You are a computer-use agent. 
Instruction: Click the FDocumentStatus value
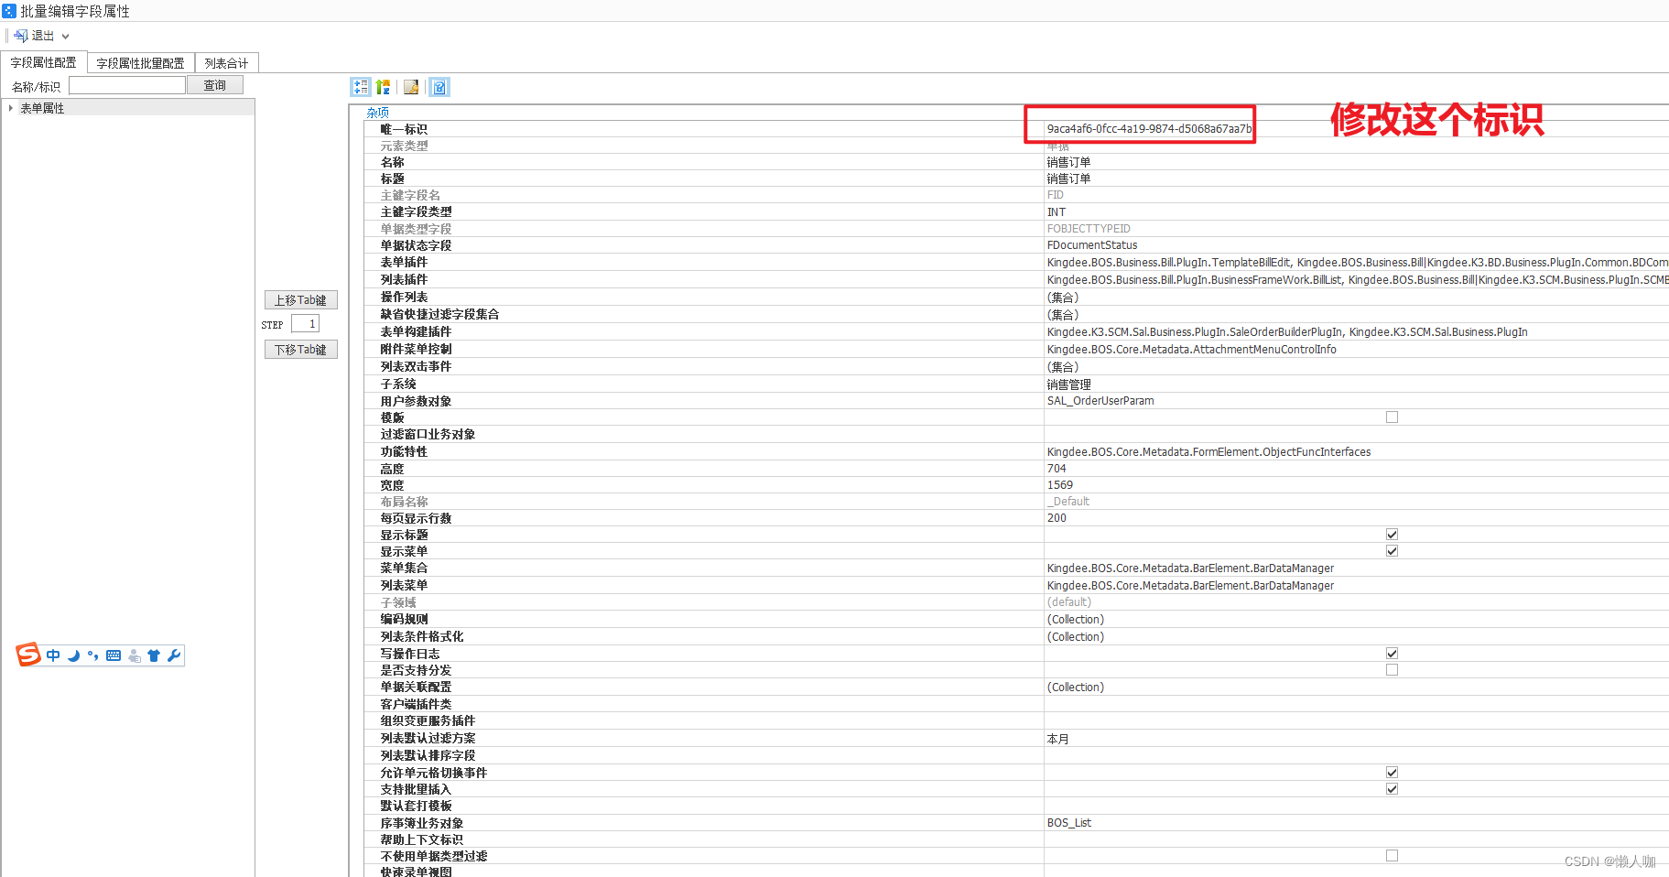point(1092,245)
